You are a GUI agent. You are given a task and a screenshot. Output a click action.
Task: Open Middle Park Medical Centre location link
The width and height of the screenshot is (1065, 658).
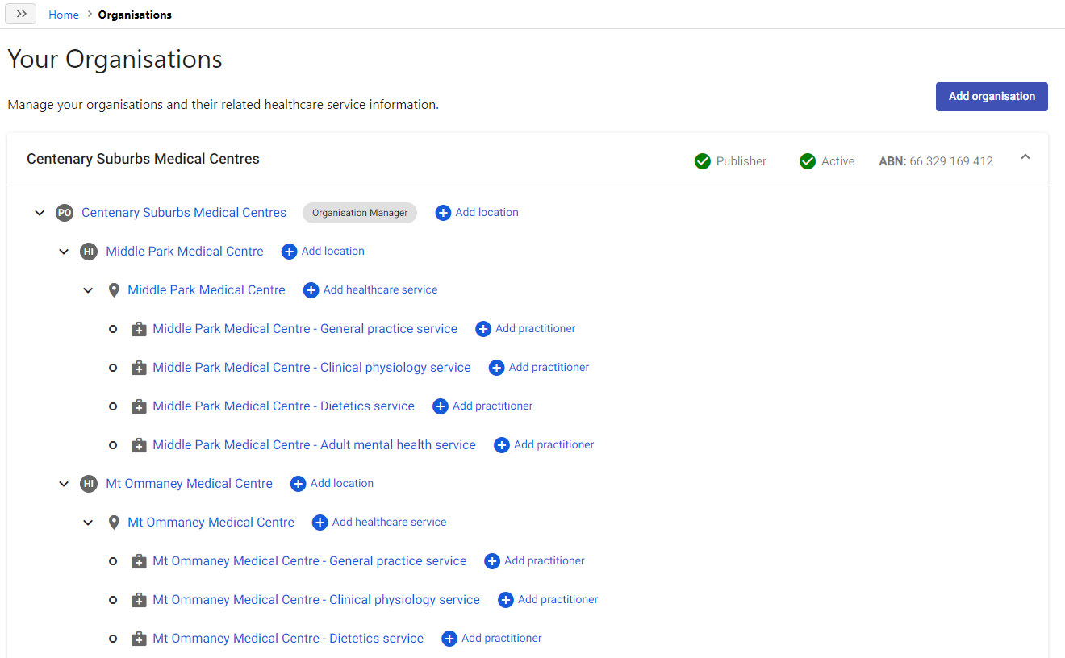coord(207,290)
